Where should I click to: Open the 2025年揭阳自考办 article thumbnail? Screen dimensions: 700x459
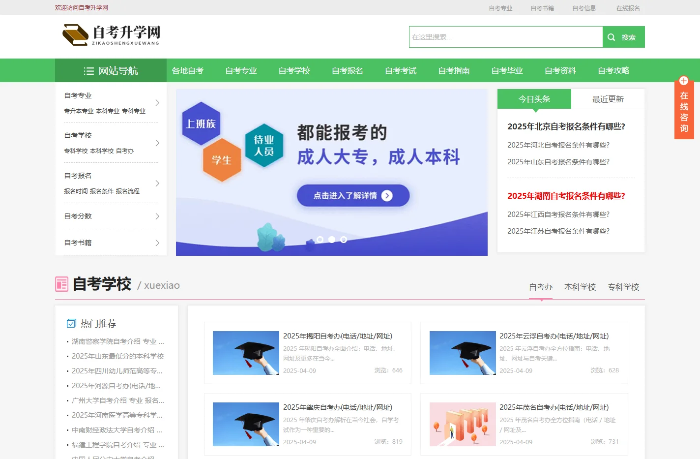click(246, 353)
